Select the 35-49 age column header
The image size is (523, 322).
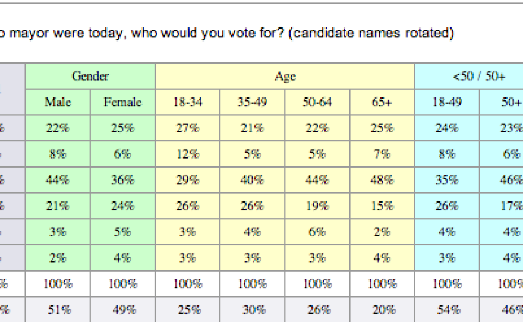pos(252,102)
